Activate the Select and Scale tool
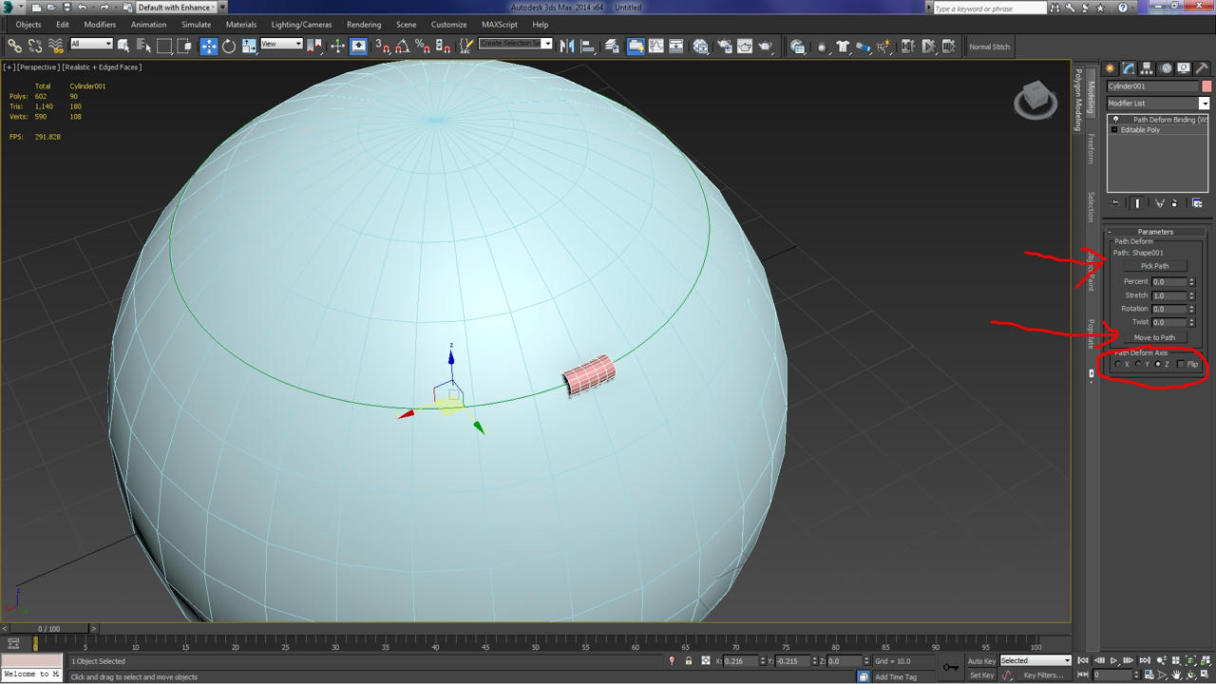The width and height of the screenshot is (1216, 684). 249,46
